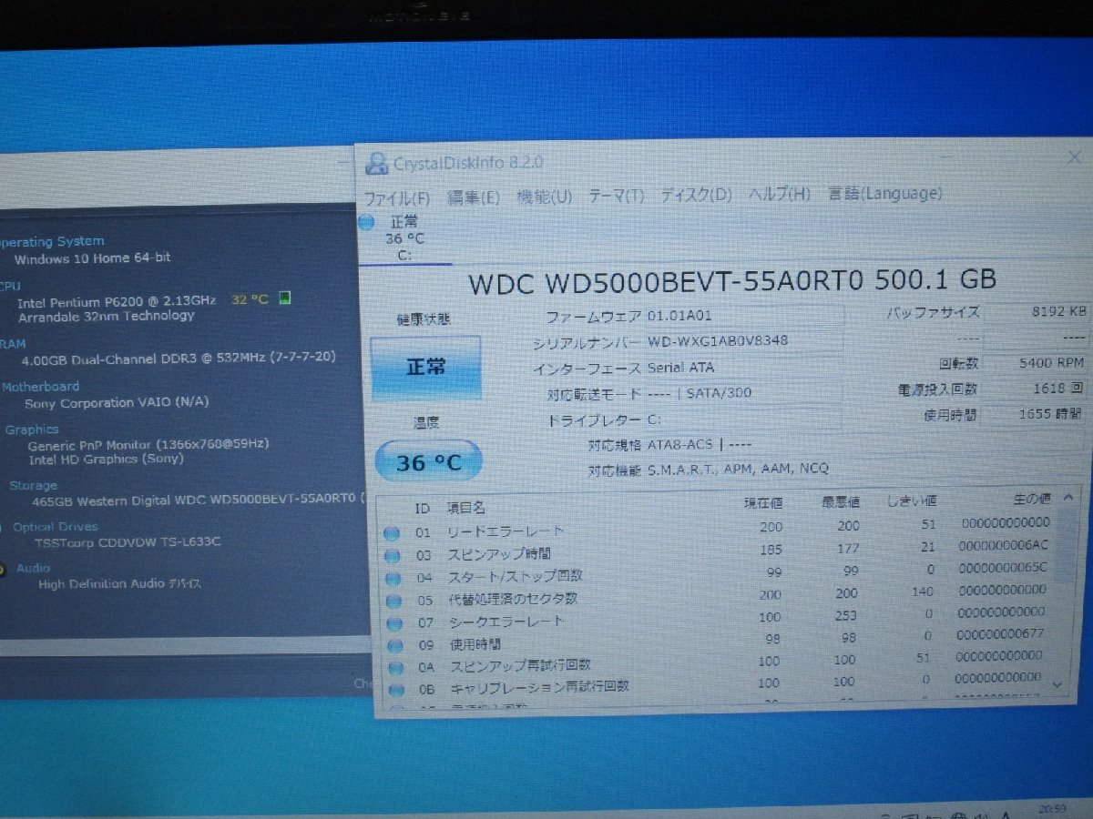Viewport: 1093px width, 819px height.
Task: Open the Storage heading in Speccy
Action: (33, 486)
